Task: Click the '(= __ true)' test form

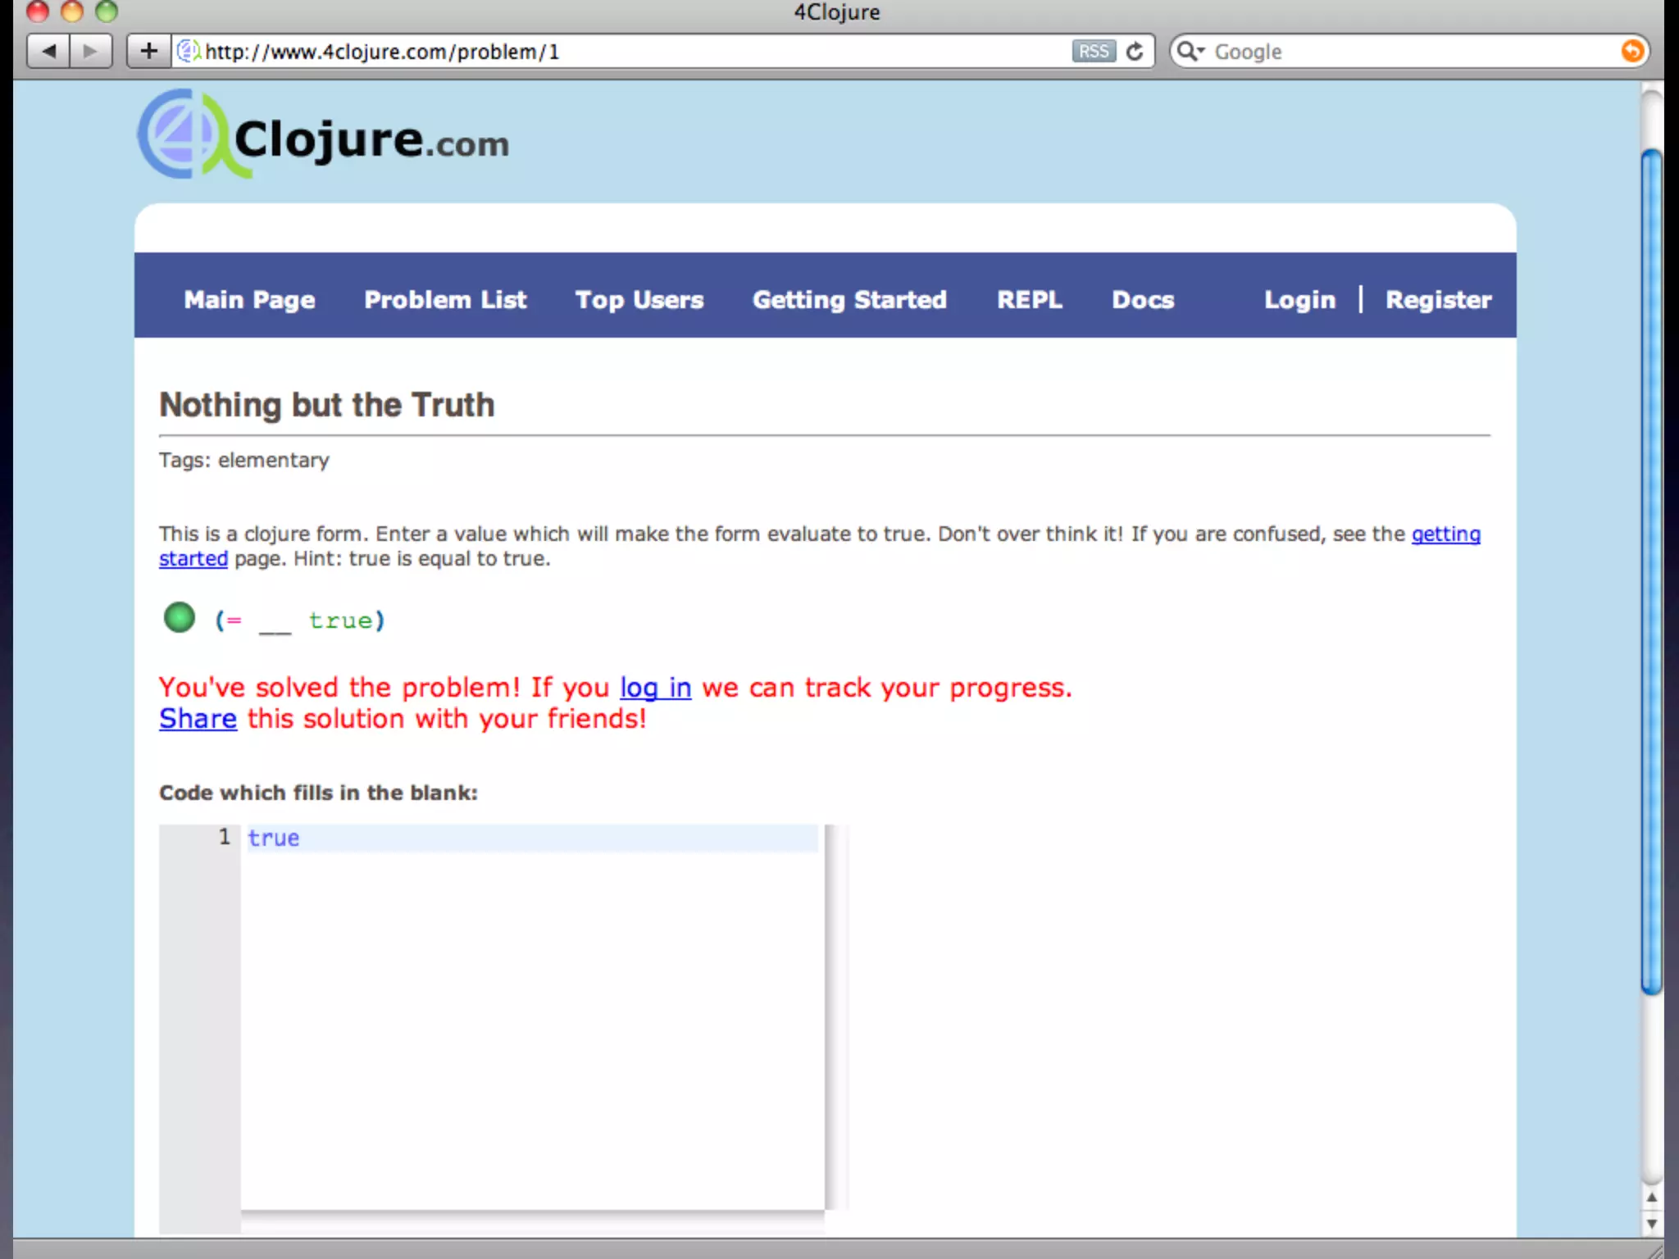Action: pyautogui.click(x=299, y=620)
